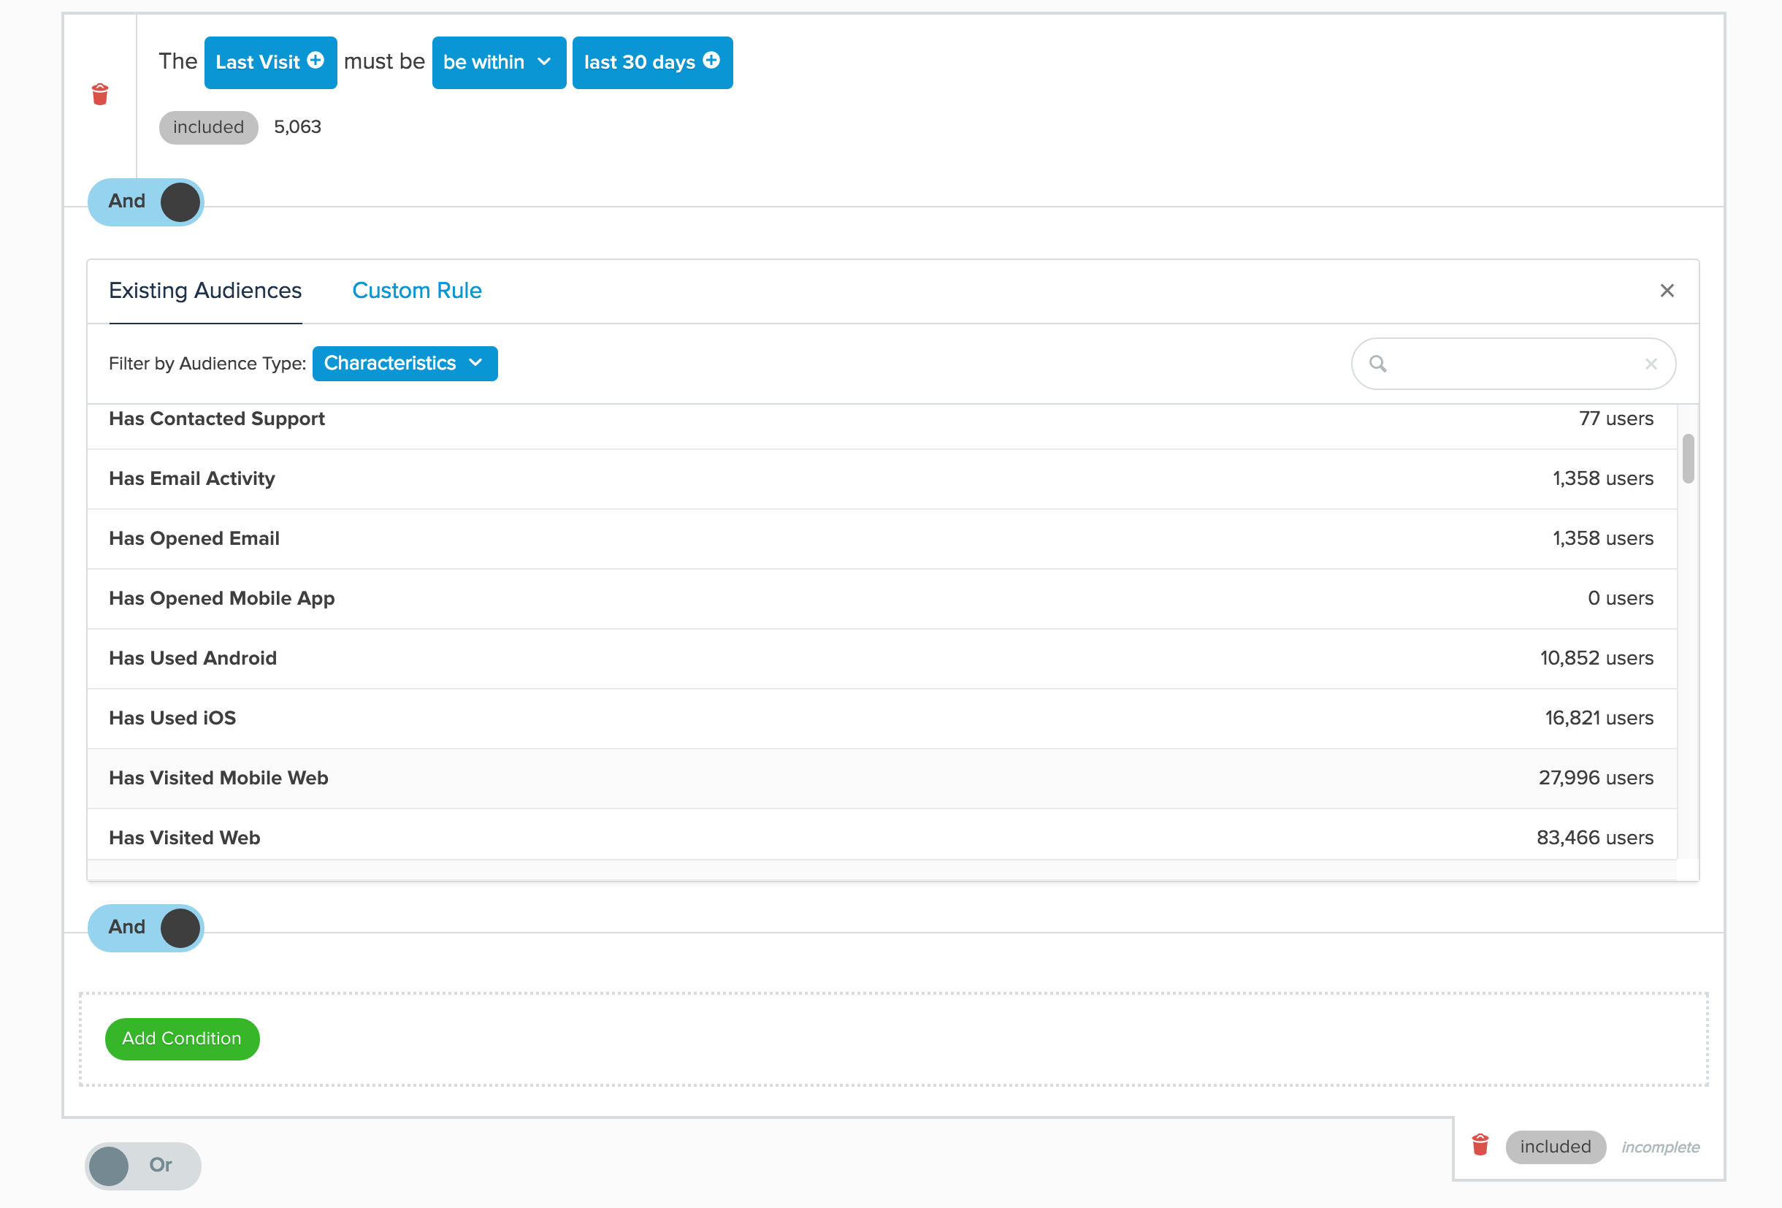Select the Has Visited Mobile Web audience
Viewport: 1782px width, 1208px height.
[882, 779]
